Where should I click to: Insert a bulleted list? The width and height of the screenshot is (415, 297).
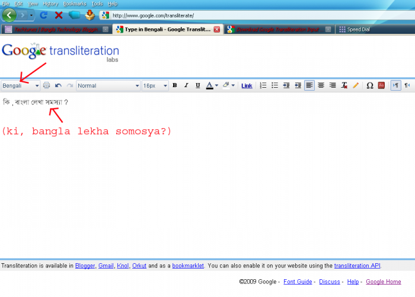274,85
